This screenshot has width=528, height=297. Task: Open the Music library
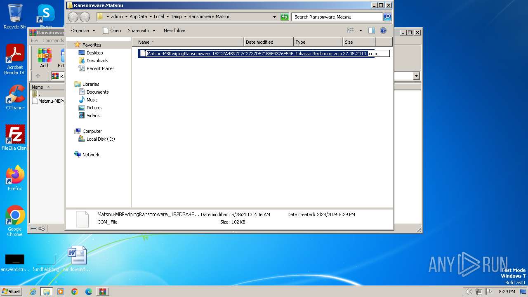coord(92,100)
